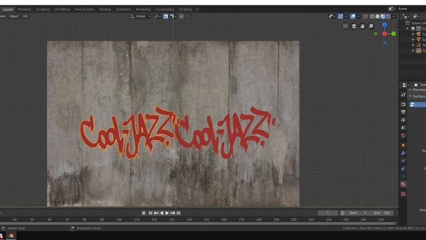
Task: Open the Render properties tab
Action: click(x=403, y=105)
